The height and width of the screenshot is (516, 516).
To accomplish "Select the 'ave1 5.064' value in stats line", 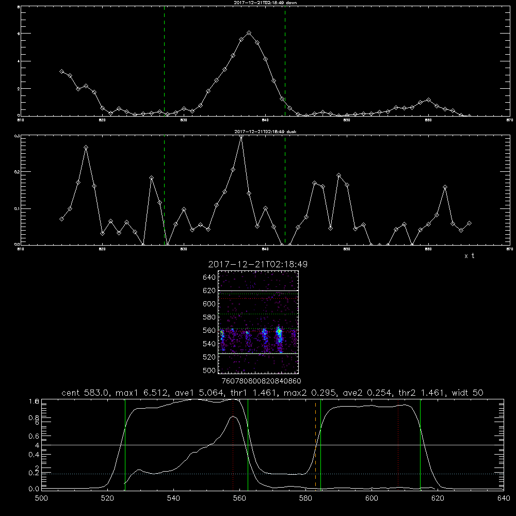I will click(x=199, y=393).
